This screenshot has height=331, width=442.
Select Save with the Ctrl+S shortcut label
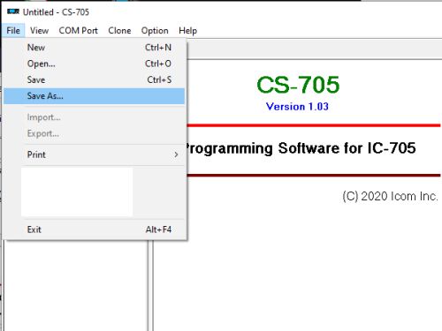95,79
